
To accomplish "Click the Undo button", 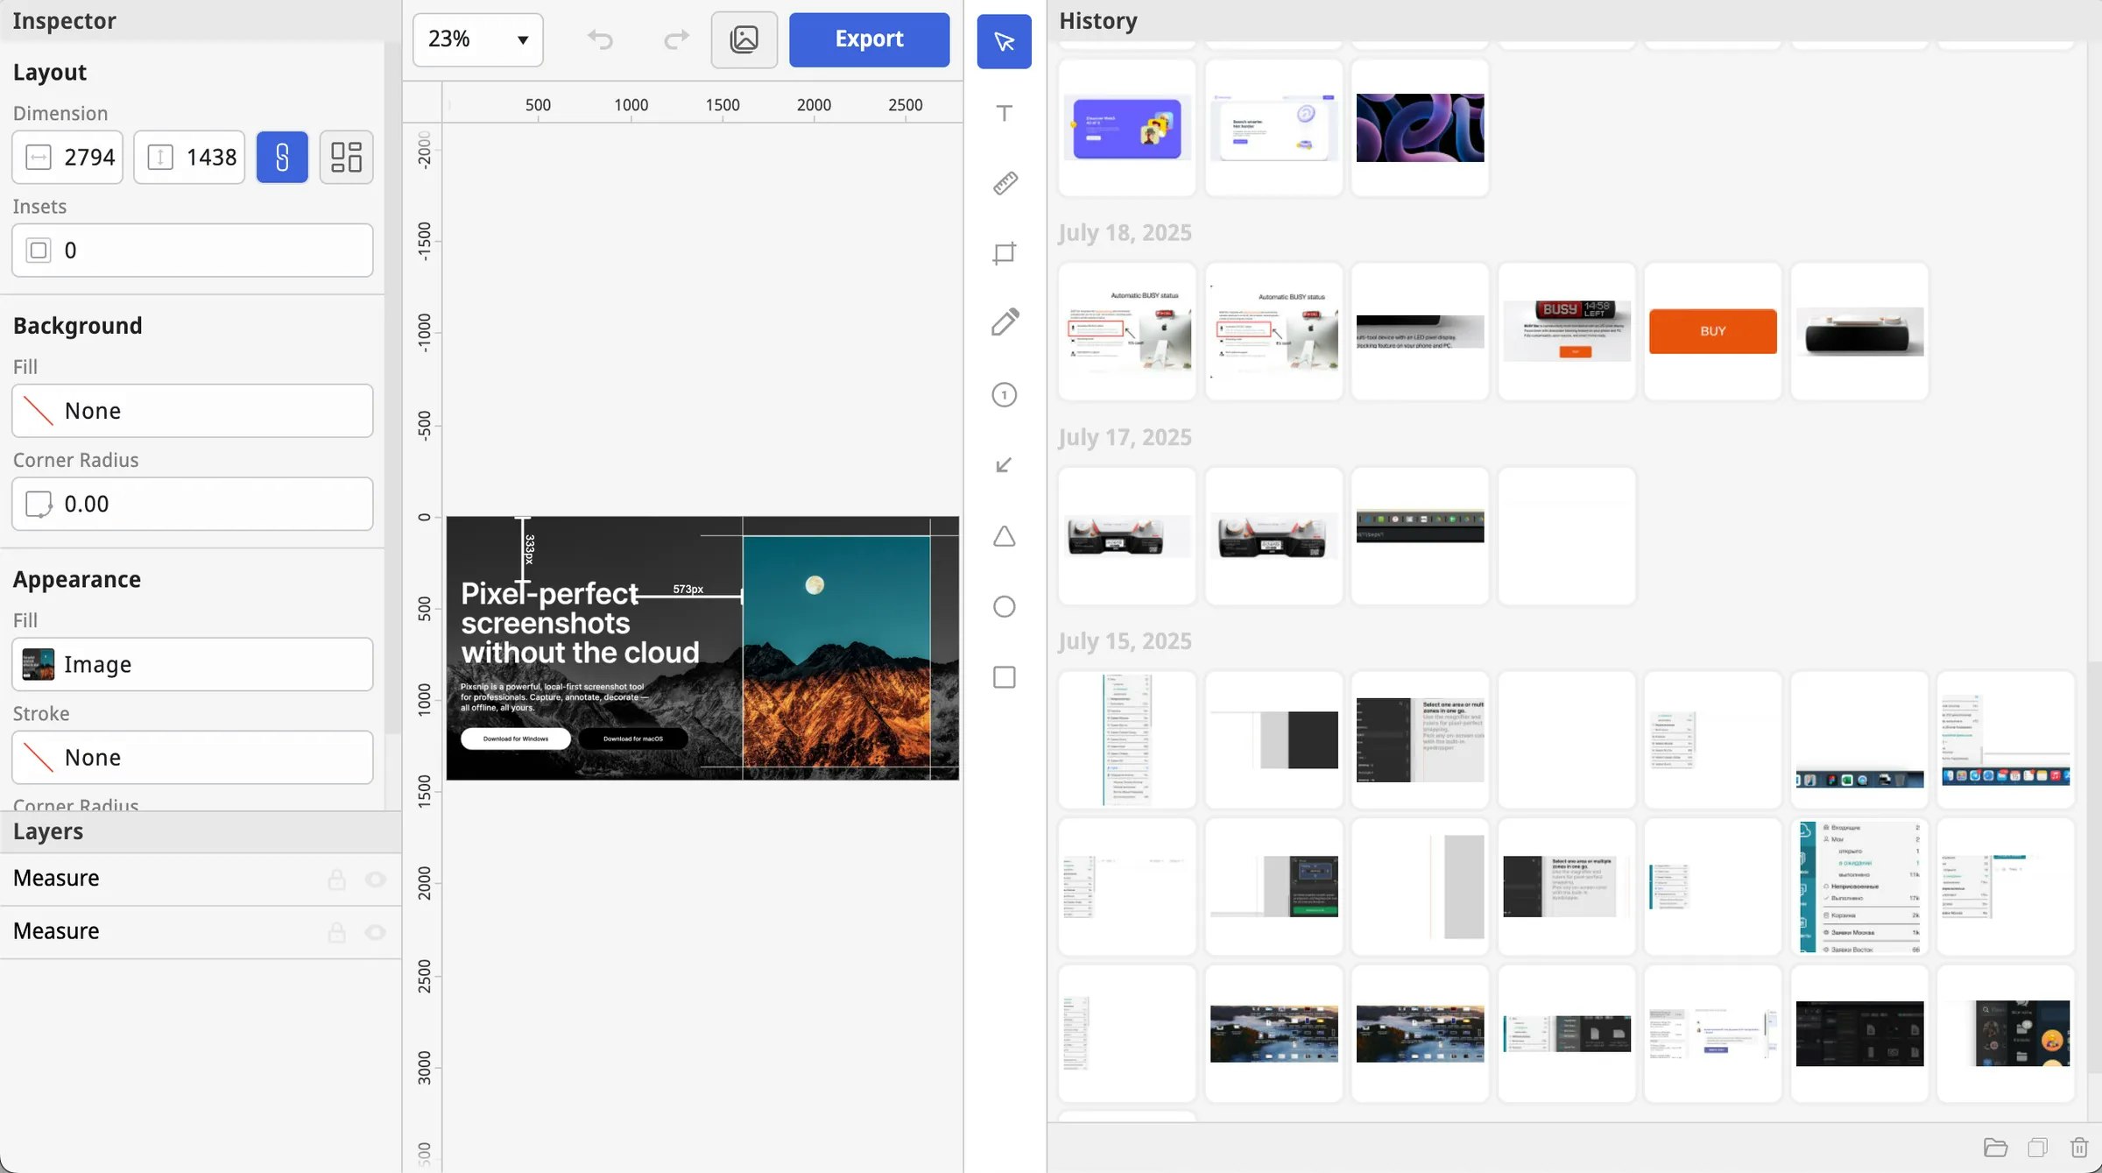I will coord(600,39).
